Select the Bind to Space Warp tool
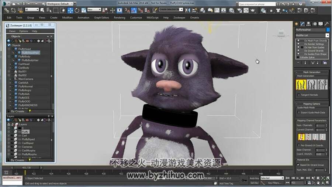The height and width of the screenshot is (187, 332). tap(20, 10)
